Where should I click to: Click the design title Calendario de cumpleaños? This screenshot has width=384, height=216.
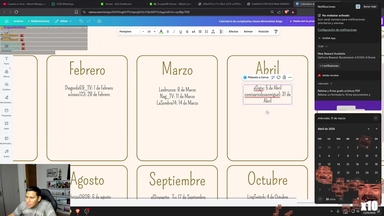point(250,21)
